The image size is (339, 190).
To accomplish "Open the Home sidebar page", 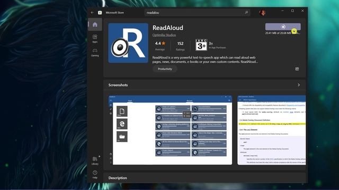I will click(95, 25).
